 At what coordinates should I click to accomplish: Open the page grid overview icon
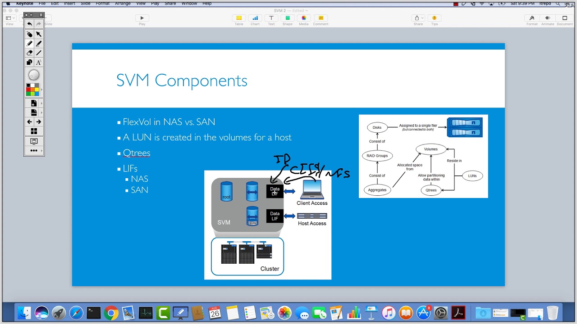(x=34, y=131)
